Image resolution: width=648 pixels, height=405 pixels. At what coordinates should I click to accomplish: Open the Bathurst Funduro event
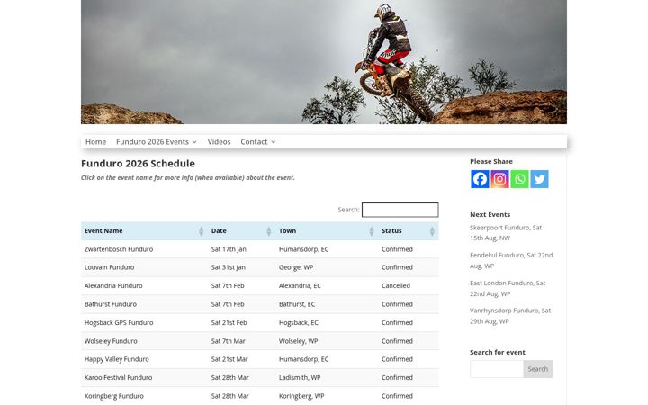pos(111,304)
